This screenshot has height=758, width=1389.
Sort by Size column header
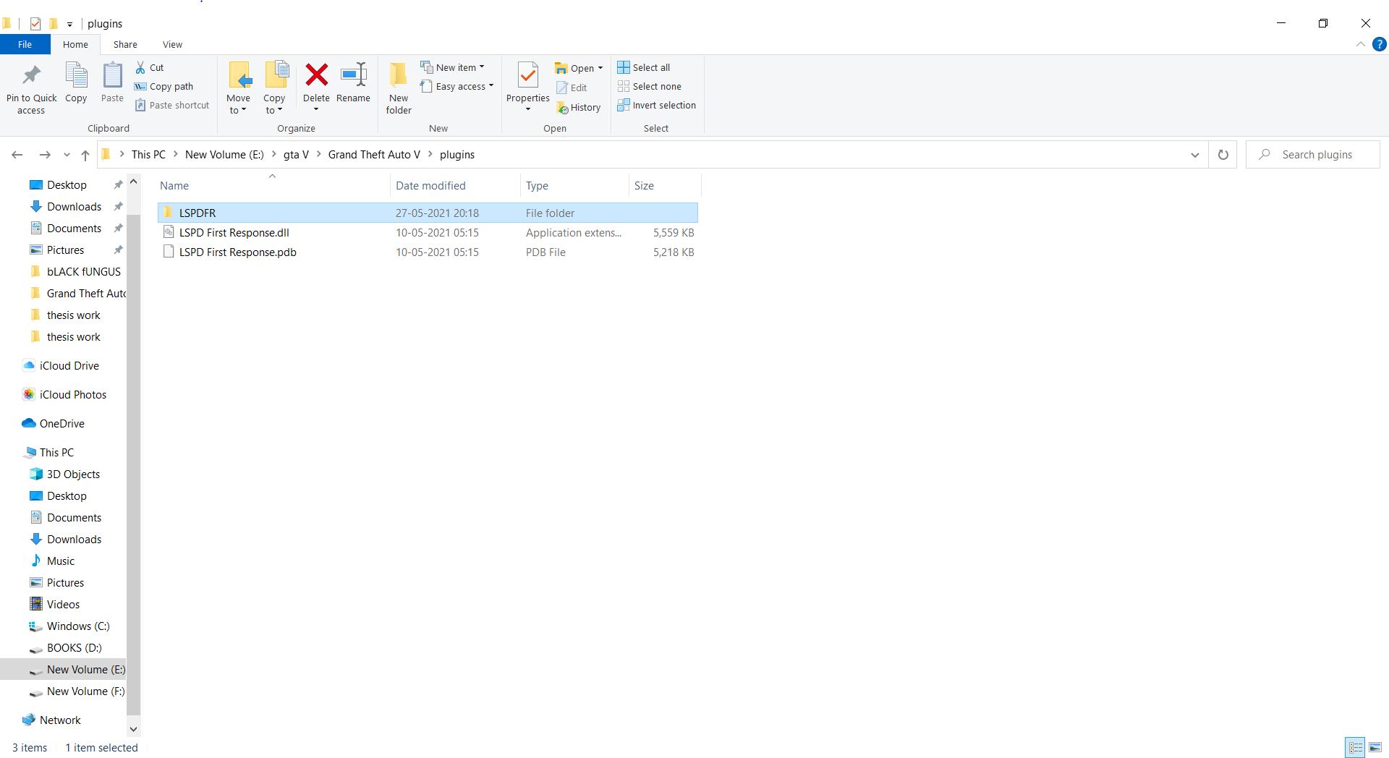(x=664, y=186)
